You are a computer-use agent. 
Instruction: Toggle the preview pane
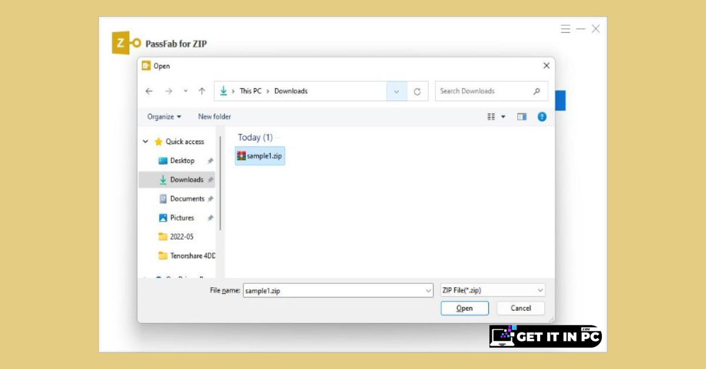coord(522,117)
